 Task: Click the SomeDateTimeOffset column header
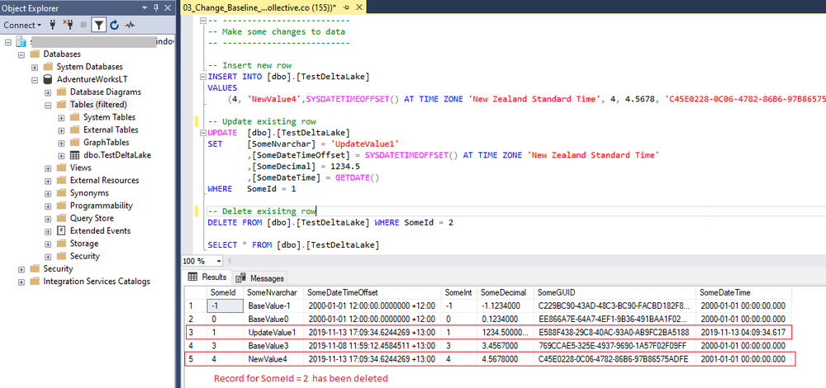click(372, 293)
